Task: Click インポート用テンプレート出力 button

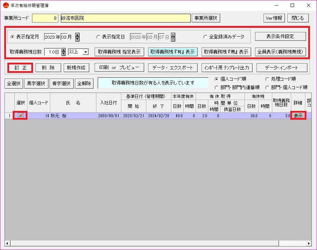Action: pos(227,68)
